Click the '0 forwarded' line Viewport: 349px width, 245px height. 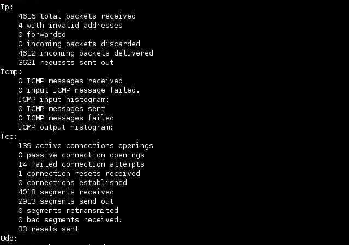[x=42, y=34]
